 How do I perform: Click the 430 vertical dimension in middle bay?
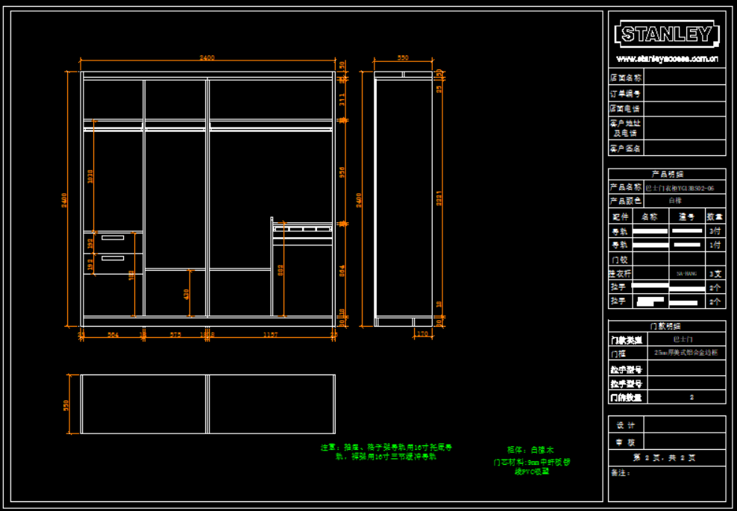point(186,294)
